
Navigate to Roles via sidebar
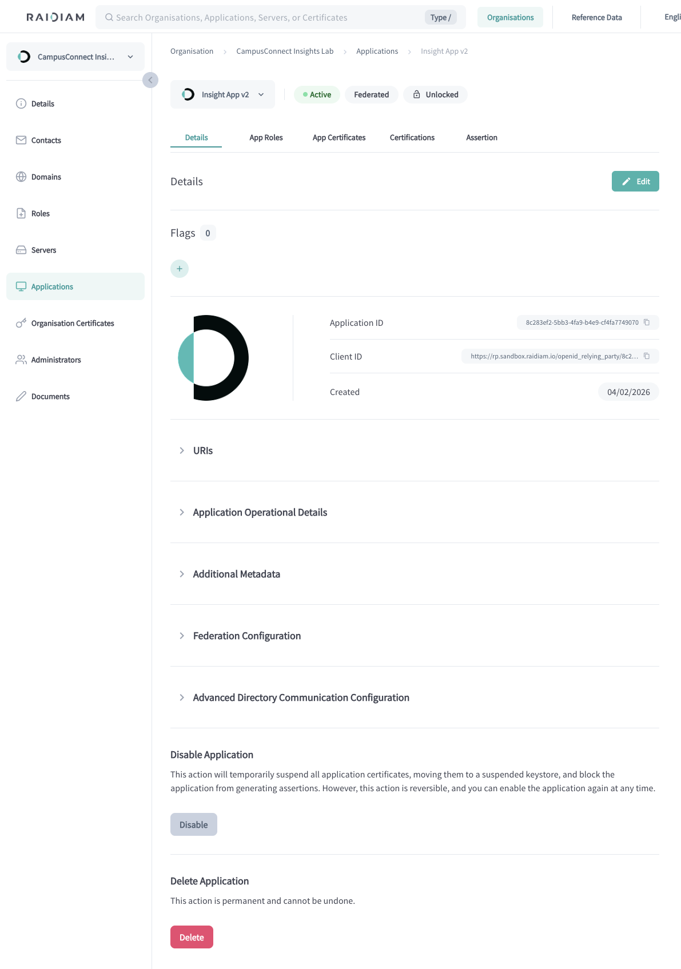point(40,213)
